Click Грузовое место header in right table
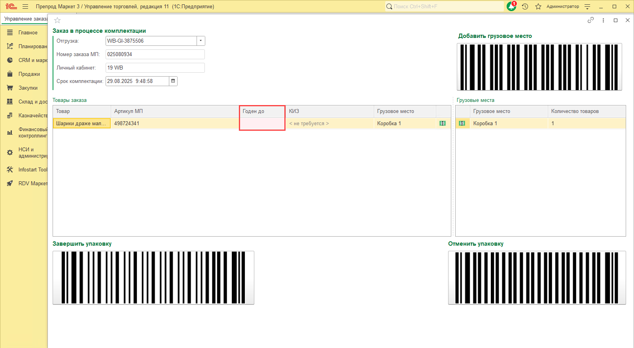Image resolution: width=634 pixels, height=348 pixels. 509,111
